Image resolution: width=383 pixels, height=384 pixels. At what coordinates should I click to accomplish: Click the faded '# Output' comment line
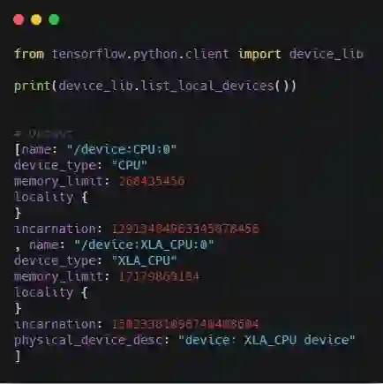coord(43,134)
